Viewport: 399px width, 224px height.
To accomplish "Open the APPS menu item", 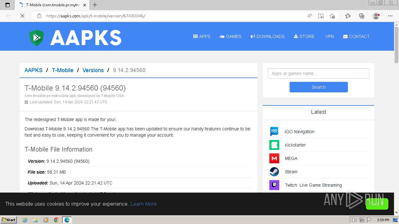I will [x=202, y=36].
